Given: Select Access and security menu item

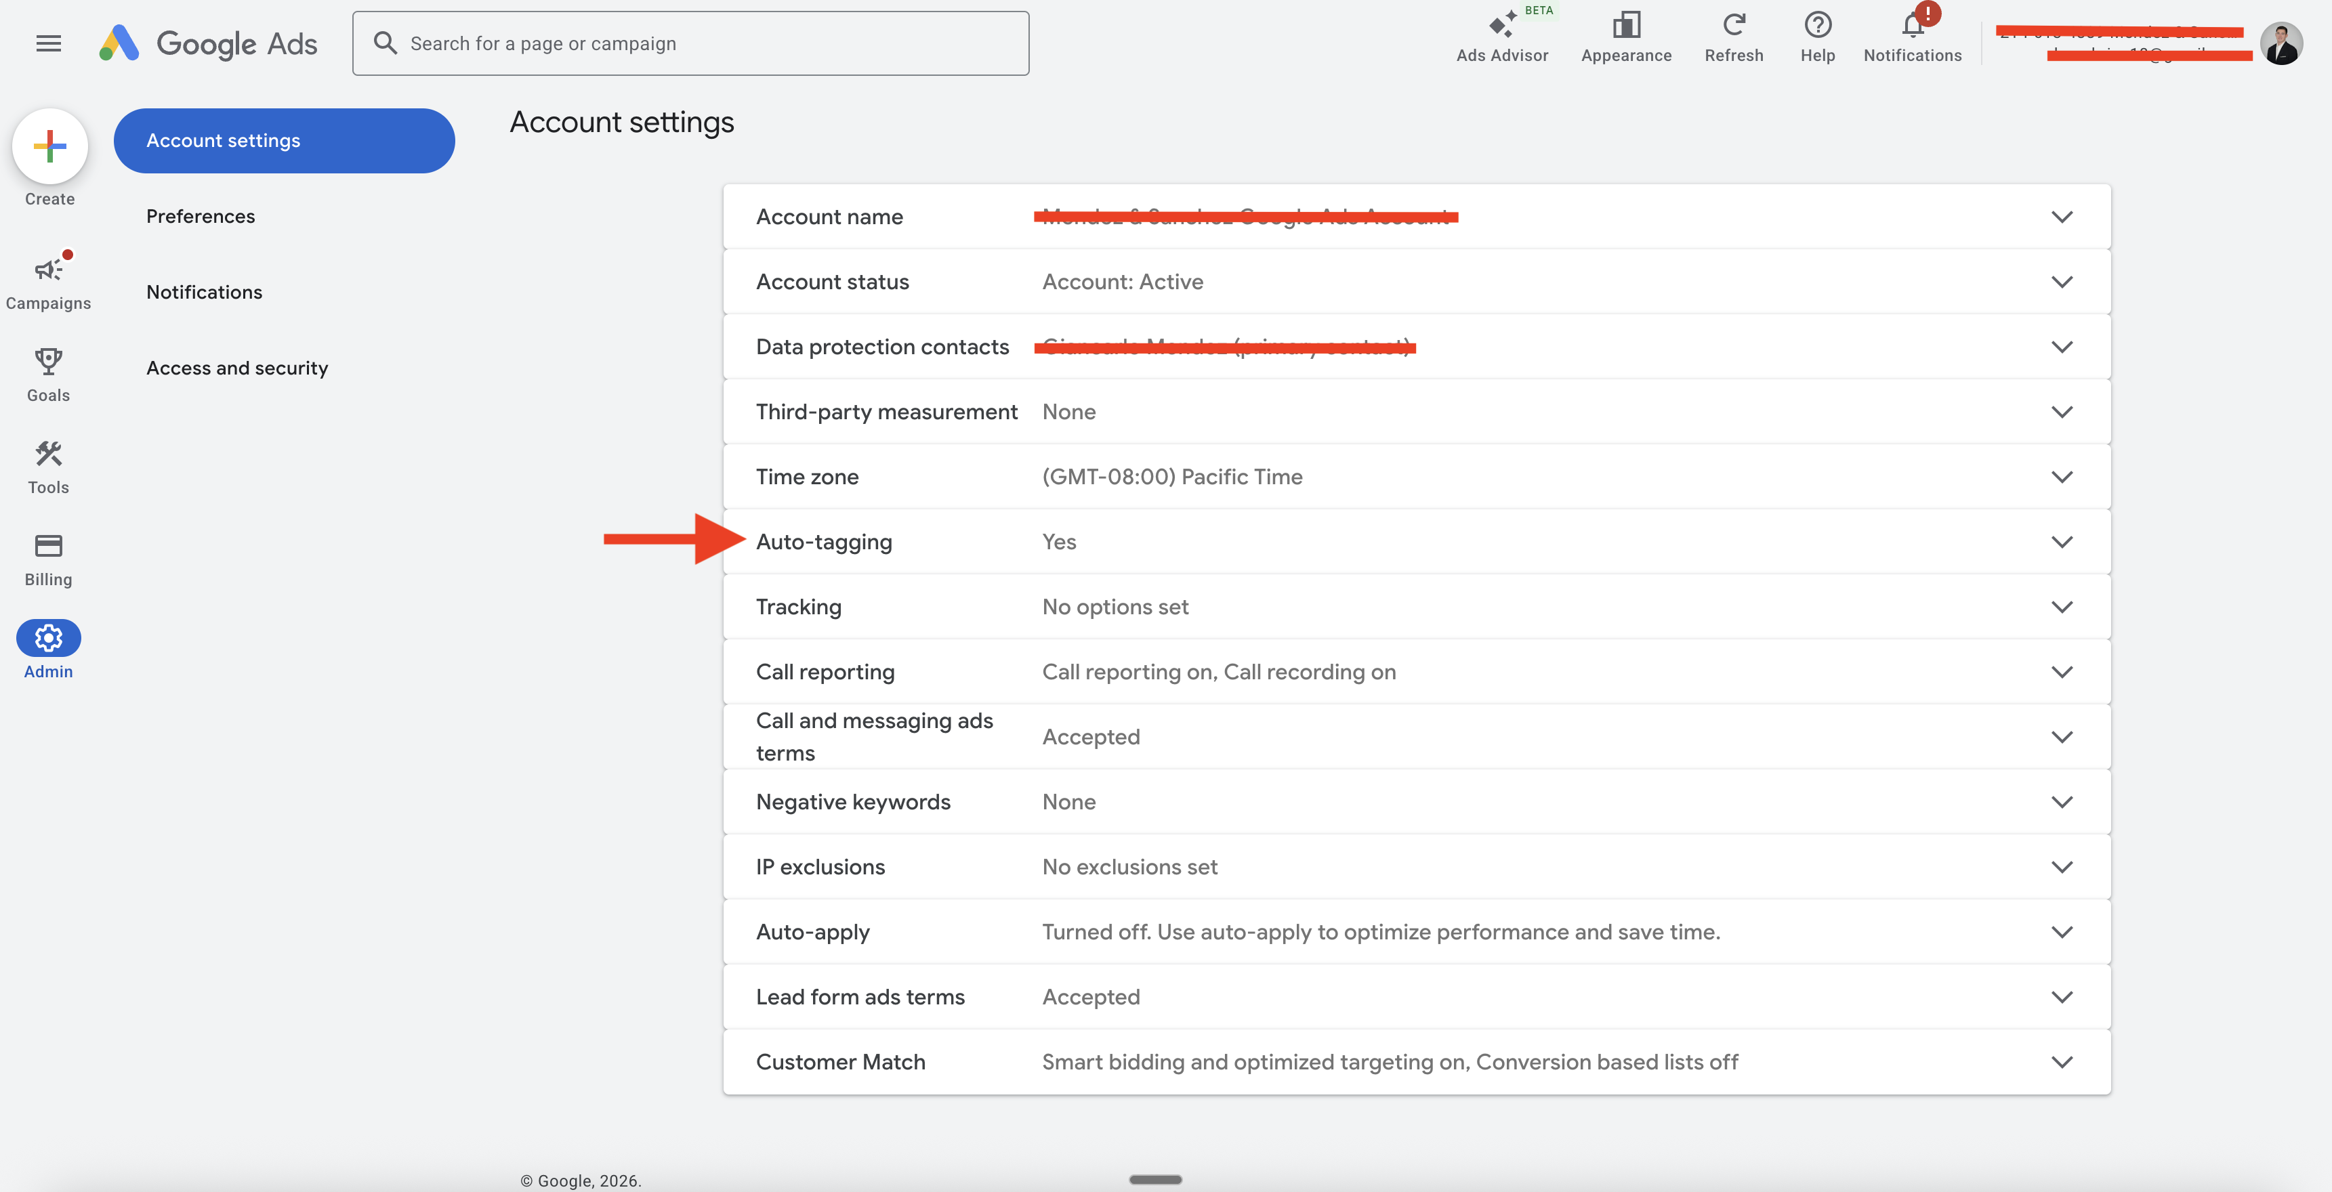Looking at the screenshot, I should 237,368.
